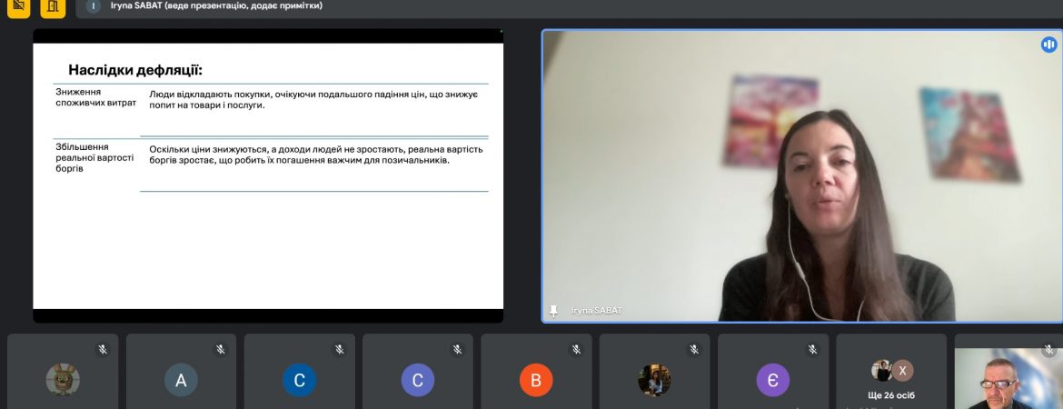
Task: Click the muted mic on the 'Є' tile
Action: 812,349
